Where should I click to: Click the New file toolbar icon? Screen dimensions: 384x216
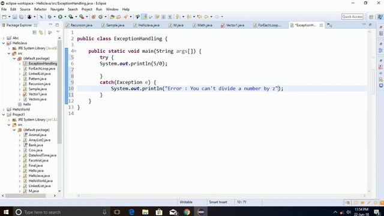coord(4,17)
